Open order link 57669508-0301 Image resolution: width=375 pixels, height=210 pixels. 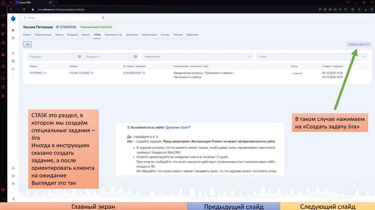(x=133, y=73)
